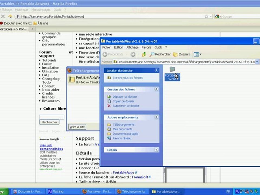Open the Changelog sidebar link
This screenshot has width=260, height=195.
51,79
